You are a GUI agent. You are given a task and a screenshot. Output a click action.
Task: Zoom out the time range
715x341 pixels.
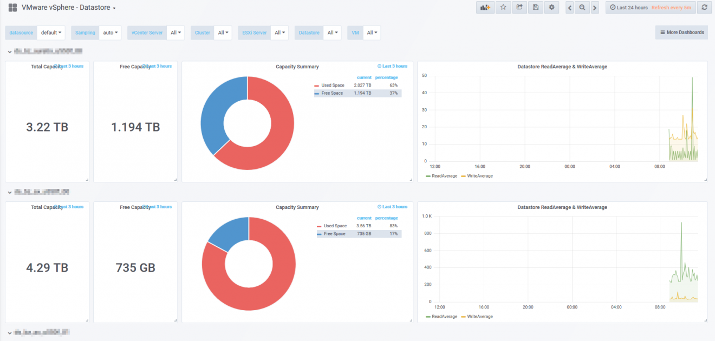coord(582,7)
